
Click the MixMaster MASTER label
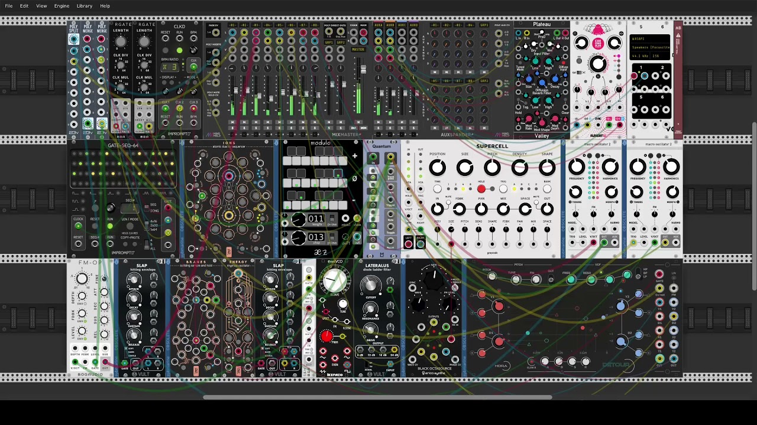[358, 50]
